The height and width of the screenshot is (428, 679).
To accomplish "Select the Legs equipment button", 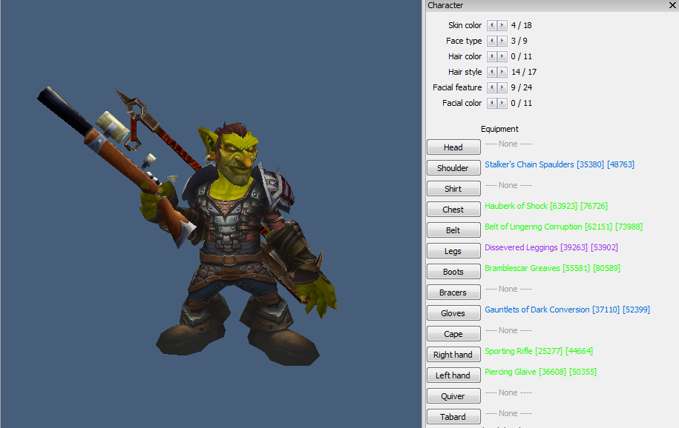I will click(x=453, y=251).
